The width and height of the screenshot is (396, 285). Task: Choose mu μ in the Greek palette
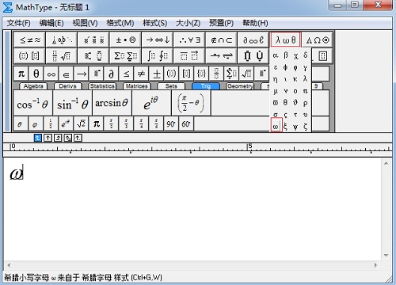(276, 91)
